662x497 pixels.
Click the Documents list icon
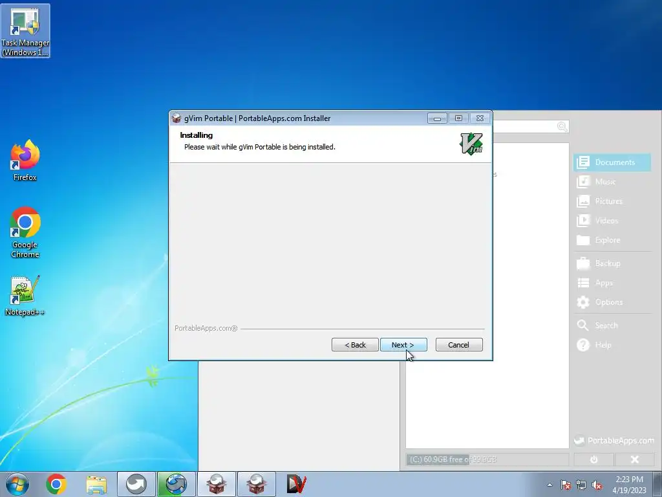583,162
